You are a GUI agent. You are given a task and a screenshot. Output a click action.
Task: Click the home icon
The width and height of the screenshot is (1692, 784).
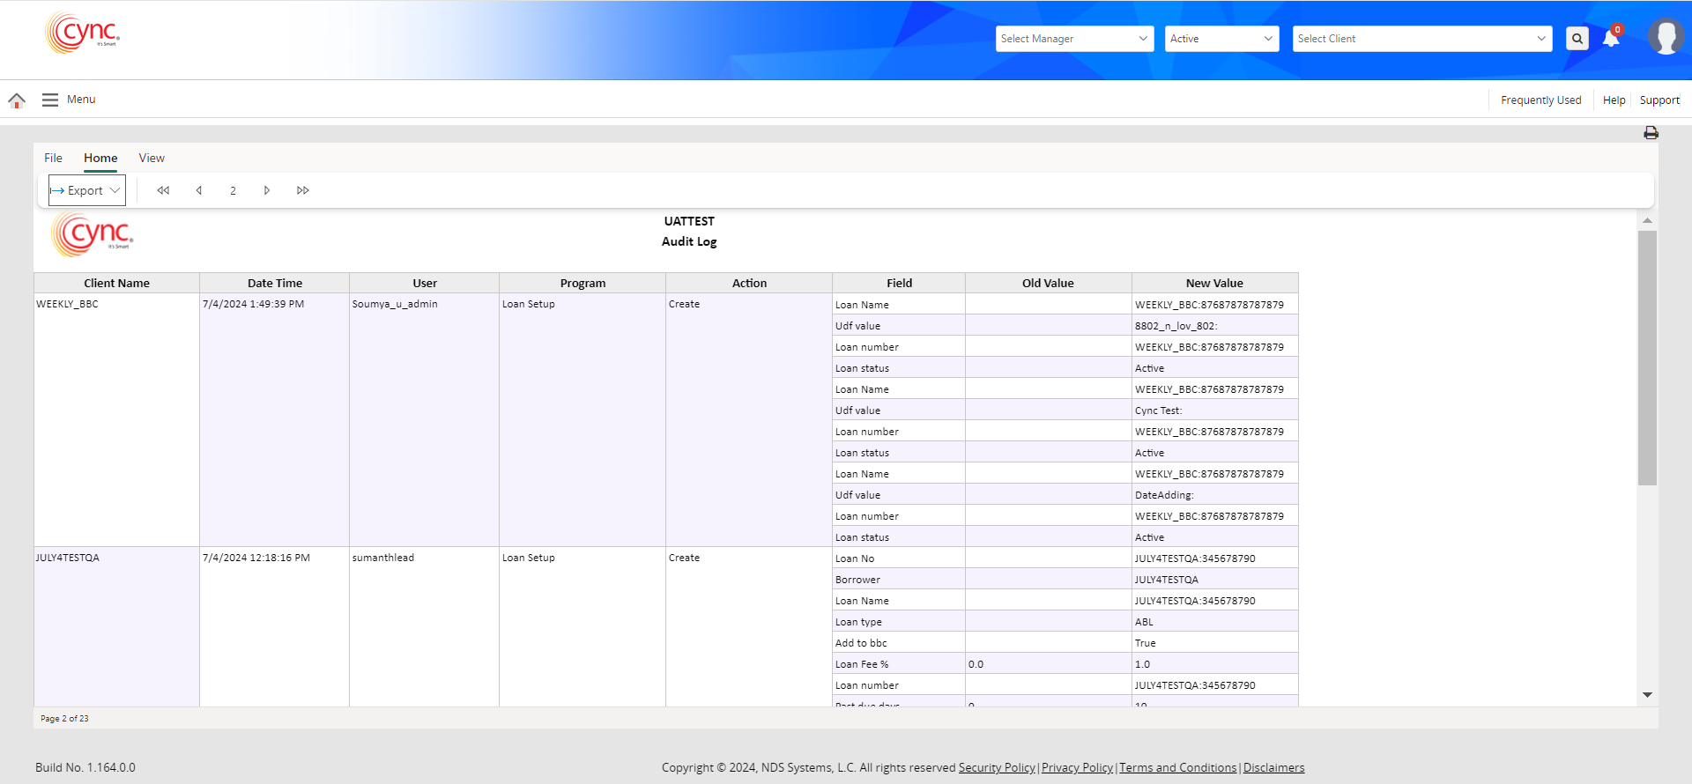click(x=17, y=100)
